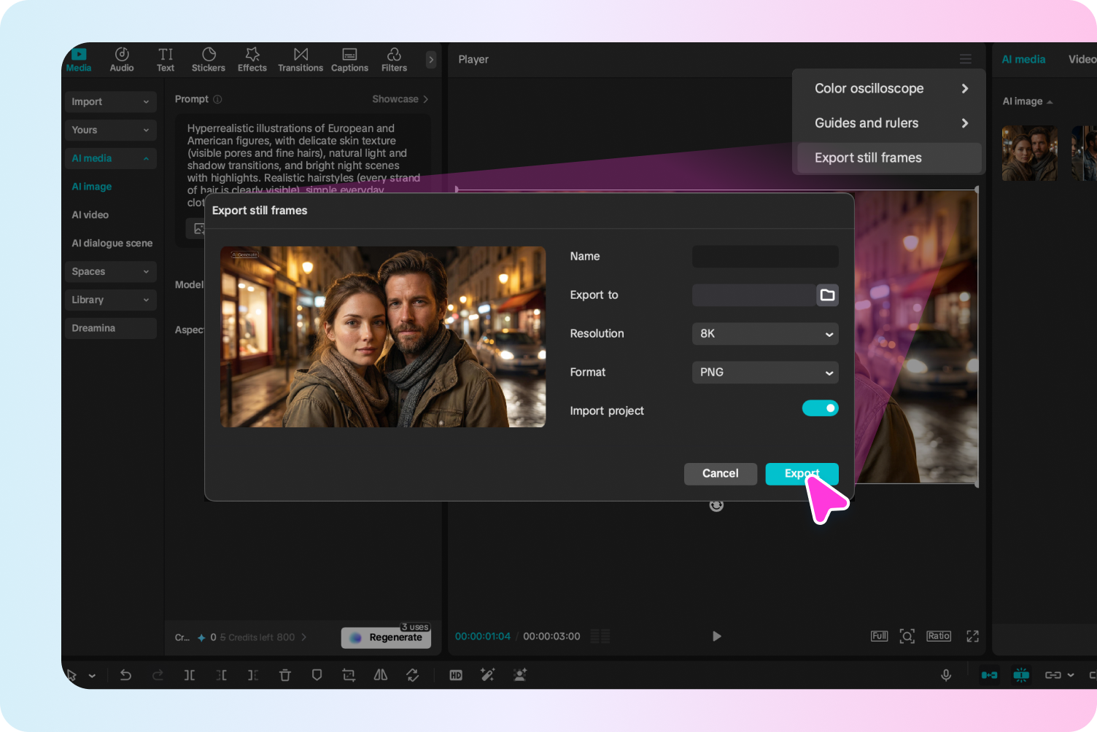Click the Export button in the dialog
This screenshot has height=732, width=1097.
tap(802, 473)
